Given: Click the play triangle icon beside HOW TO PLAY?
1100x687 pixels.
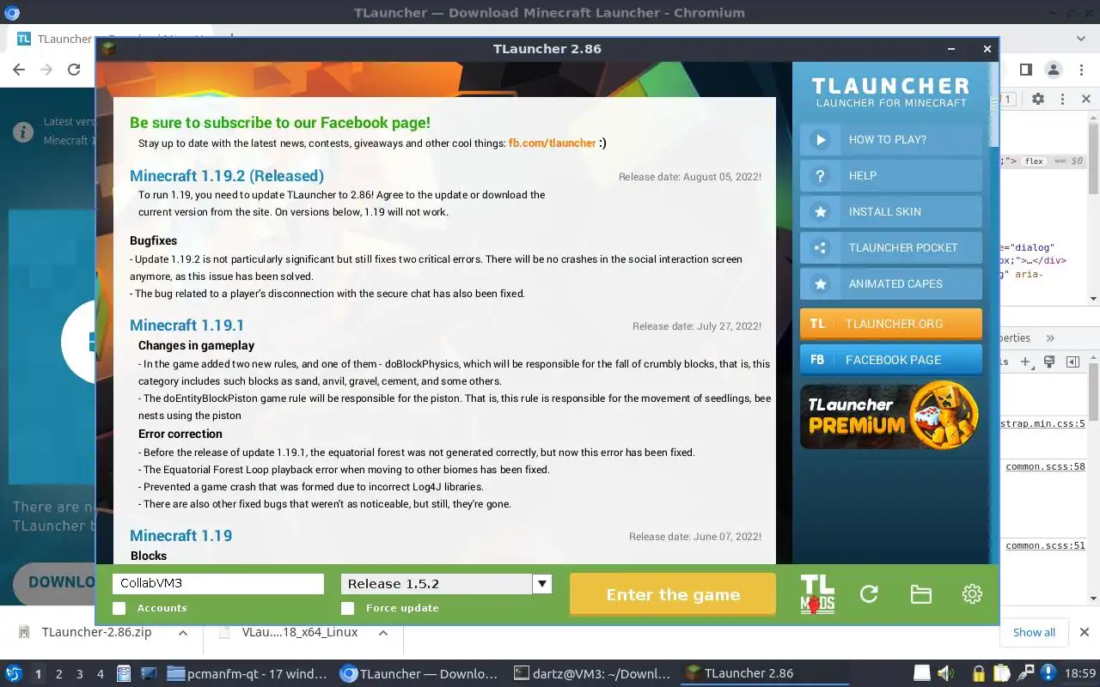Looking at the screenshot, I should [821, 139].
